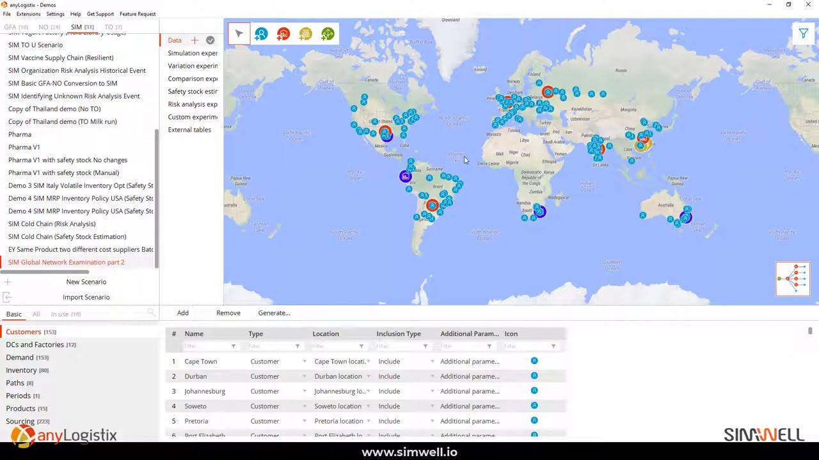Click the customer icon in Cape Town row
Image resolution: width=819 pixels, height=460 pixels.
534,361
